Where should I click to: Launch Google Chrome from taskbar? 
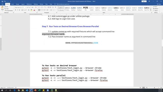coord(19,90)
